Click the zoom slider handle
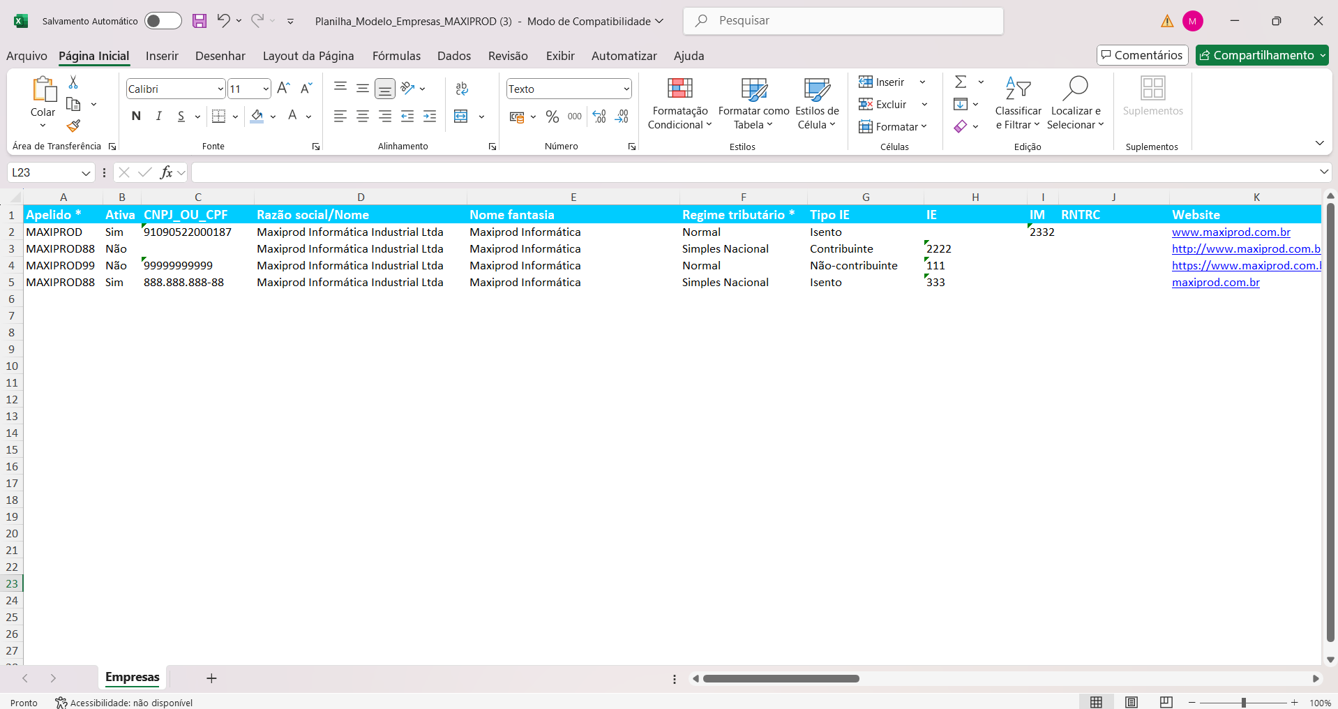The height and width of the screenshot is (709, 1338). [1243, 703]
